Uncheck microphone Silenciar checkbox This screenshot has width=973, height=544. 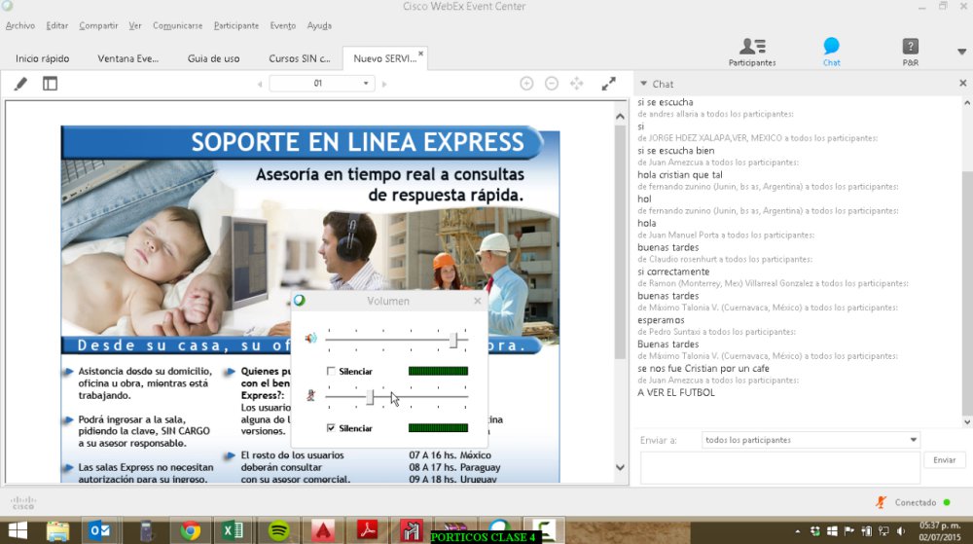click(331, 428)
